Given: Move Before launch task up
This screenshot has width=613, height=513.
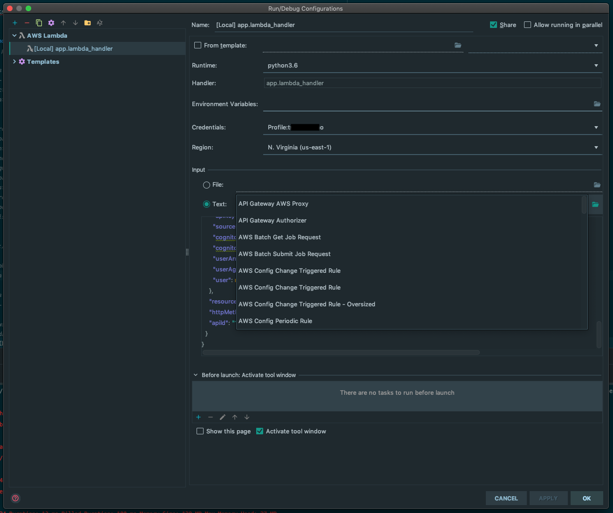Looking at the screenshot, I should (x=235, y=417).
